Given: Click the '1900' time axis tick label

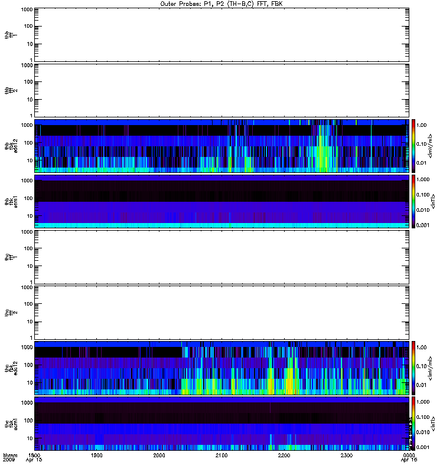Looking at the screenshot, I should tap(97, 455).
